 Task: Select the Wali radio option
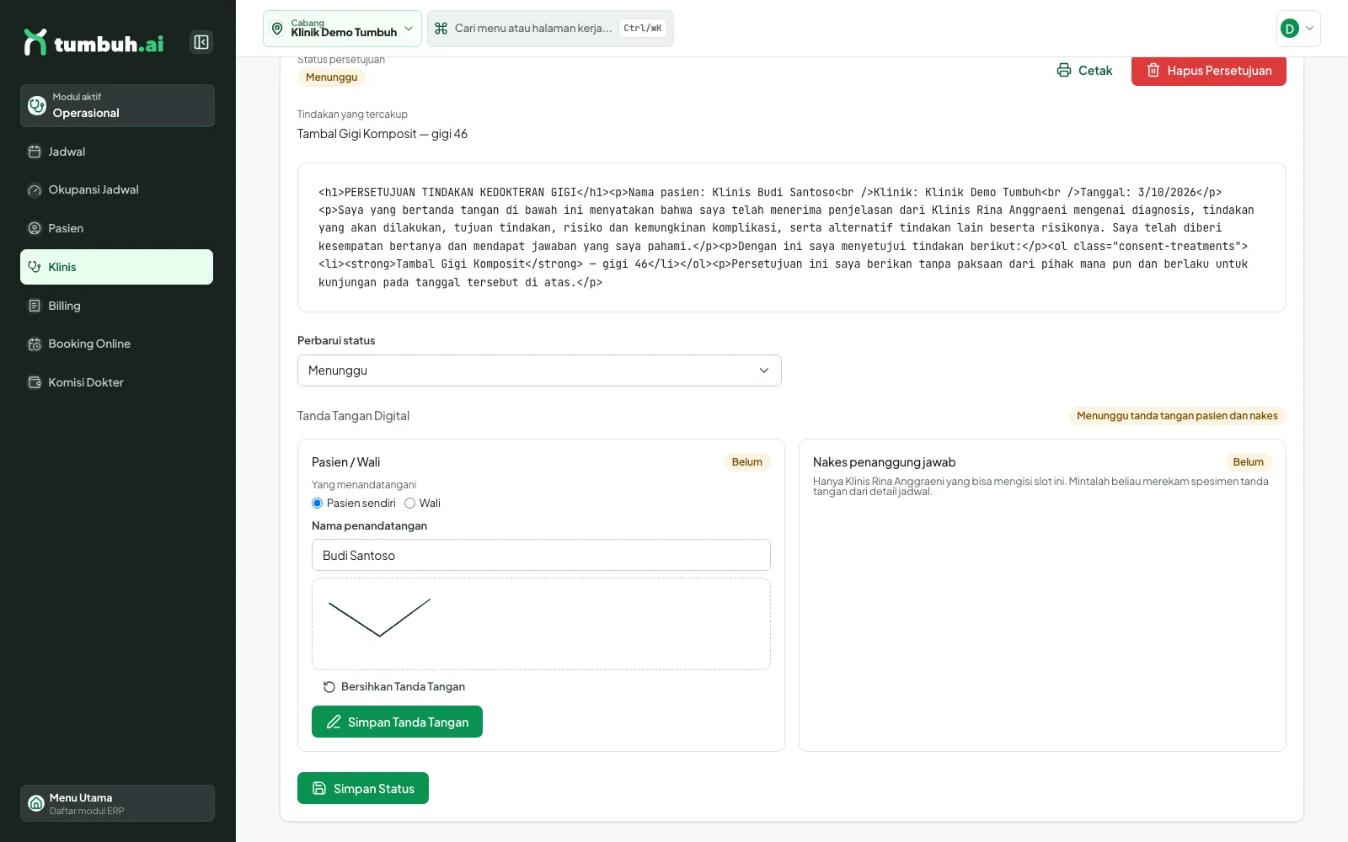click(410, 504)
